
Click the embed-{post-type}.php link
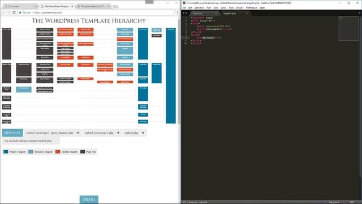pos(102,133)
